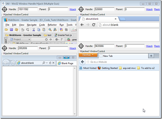Open the gear settings menu in Project panel

tap(57, 39)
